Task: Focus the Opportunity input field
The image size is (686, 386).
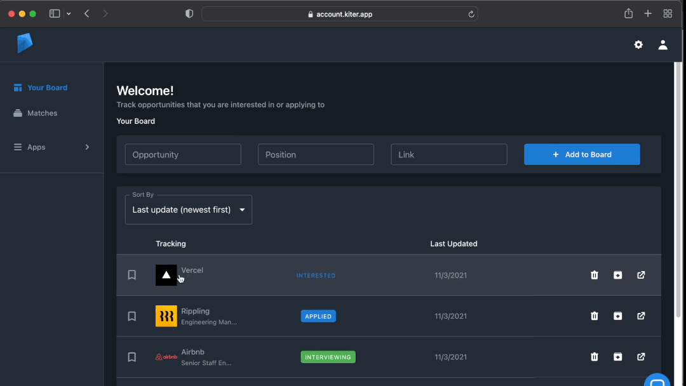Action: (x=183, y=154)
